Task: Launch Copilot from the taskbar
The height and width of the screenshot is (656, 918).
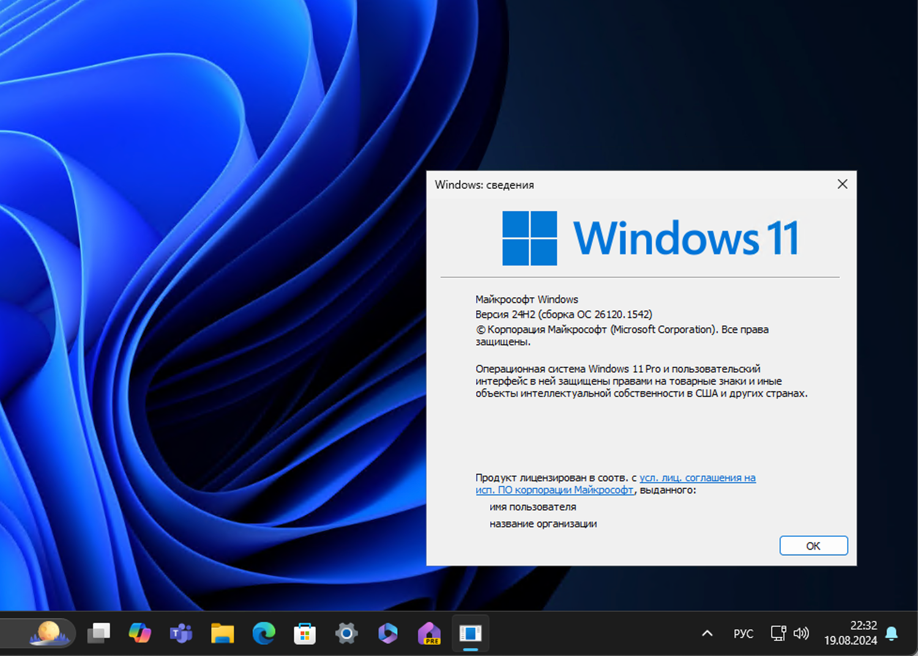Action: [141, 633]
